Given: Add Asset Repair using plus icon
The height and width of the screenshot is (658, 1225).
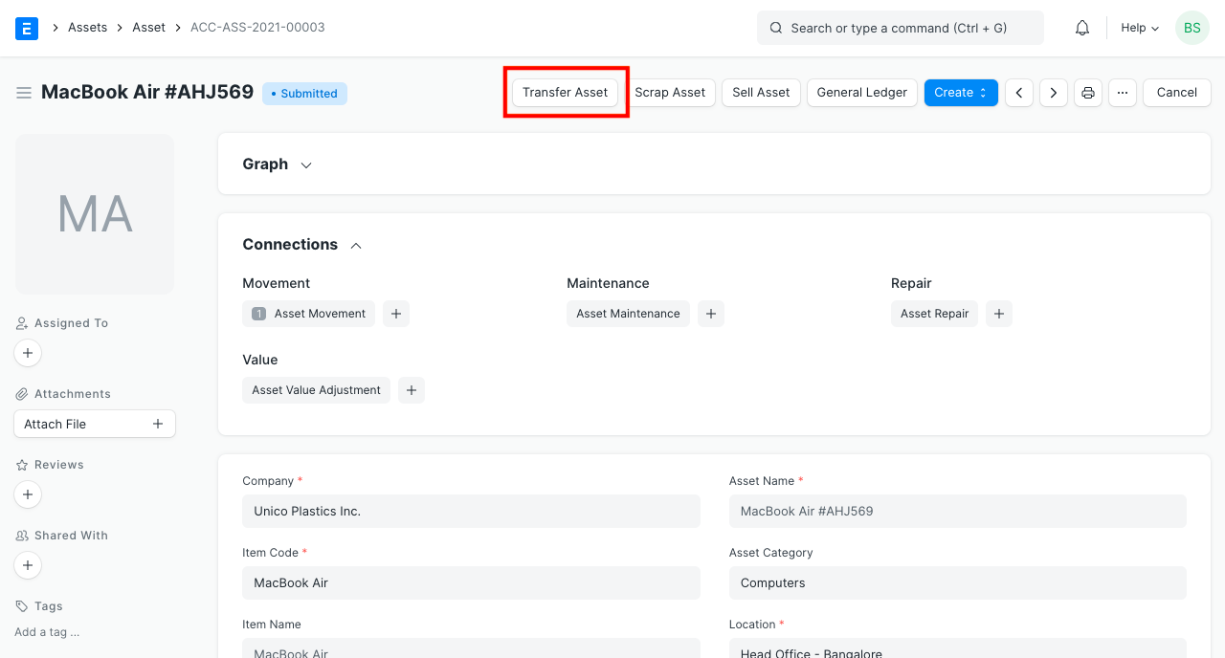Looking at the screenshot, I should tap(998, 313).
